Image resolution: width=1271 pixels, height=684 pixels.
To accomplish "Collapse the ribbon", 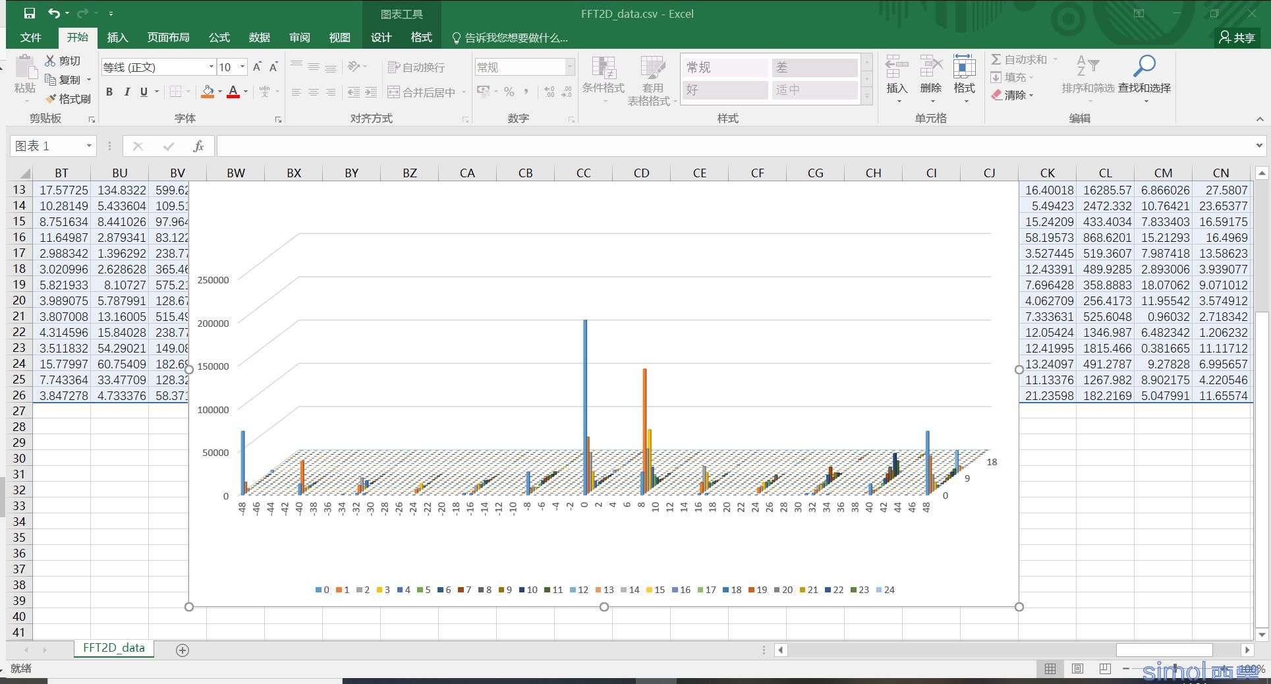I will pos(1260,119).
